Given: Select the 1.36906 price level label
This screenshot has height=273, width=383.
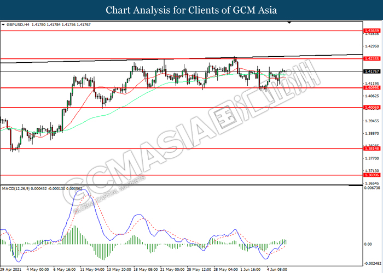Looking at the screenshot, I should pos(372,175).
